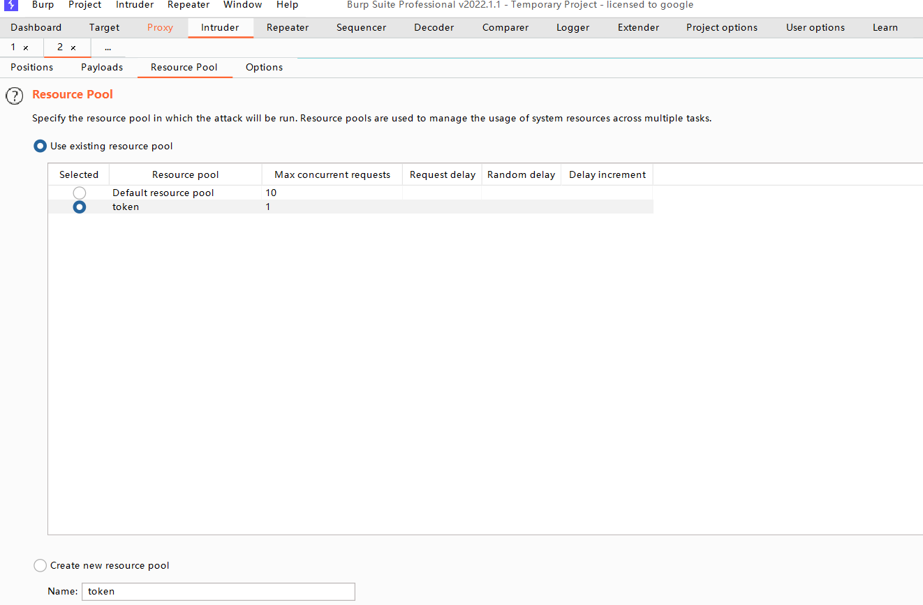Switch to the Decoder tab

[x=434, y=27]
